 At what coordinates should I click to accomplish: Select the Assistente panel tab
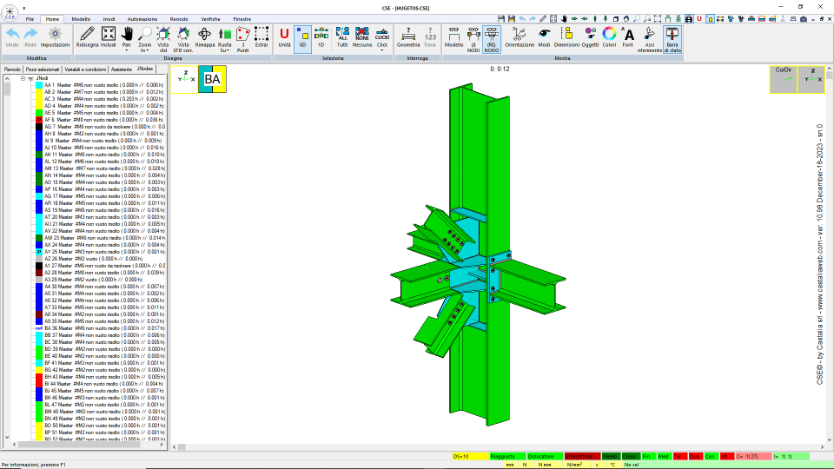122,69
